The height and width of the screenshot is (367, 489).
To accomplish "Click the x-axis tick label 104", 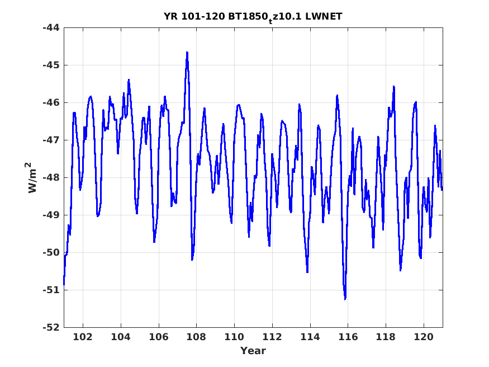I will pos(121,337).
